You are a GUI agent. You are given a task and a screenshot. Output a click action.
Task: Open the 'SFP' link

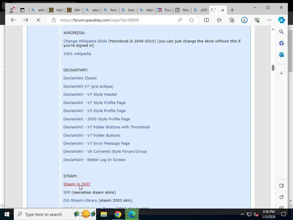(x=67, y=192)
